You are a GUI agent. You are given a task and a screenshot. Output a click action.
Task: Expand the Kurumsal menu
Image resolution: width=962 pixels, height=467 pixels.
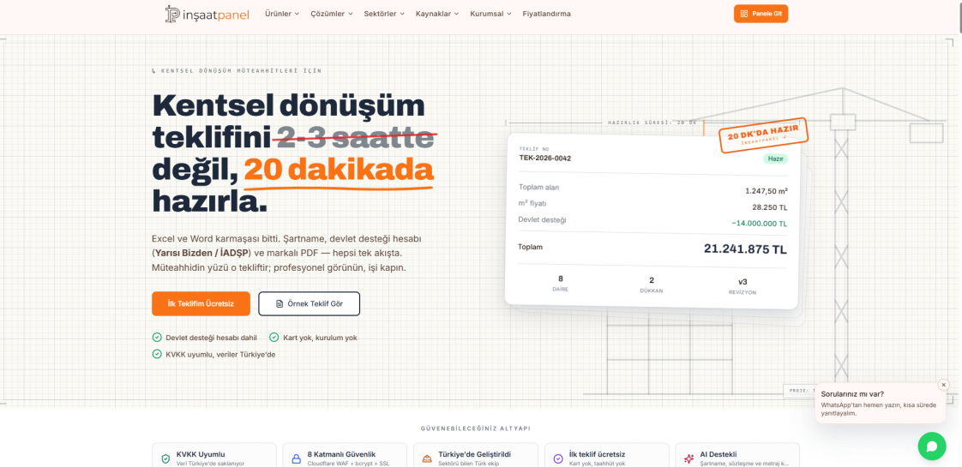click(491, 14)
